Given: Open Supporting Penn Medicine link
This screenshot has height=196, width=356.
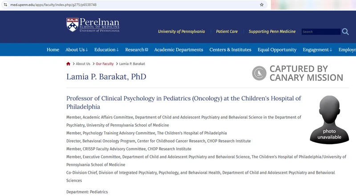Looking at the screenshot, I should pos(272,31).
